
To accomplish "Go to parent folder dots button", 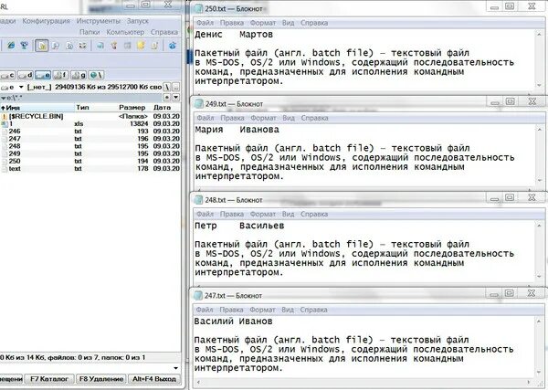I will coord(176,87).
